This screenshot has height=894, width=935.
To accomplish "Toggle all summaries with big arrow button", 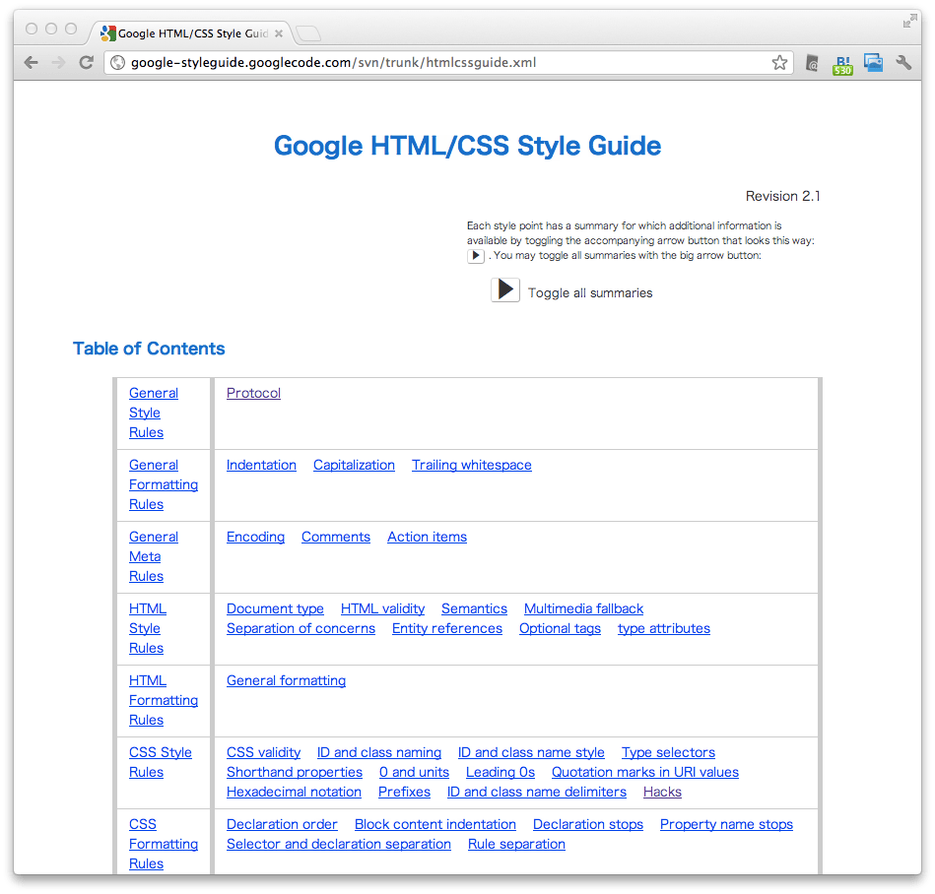I will (x=505, y=289).
